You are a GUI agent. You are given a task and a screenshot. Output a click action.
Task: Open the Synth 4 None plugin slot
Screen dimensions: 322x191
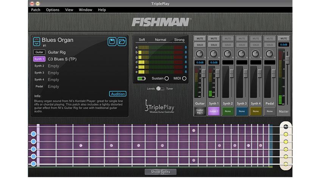256,111
